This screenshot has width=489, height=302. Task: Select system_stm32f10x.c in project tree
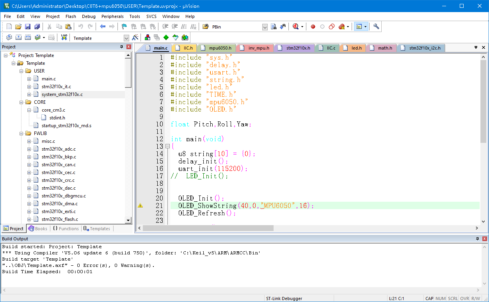point(62,94)
